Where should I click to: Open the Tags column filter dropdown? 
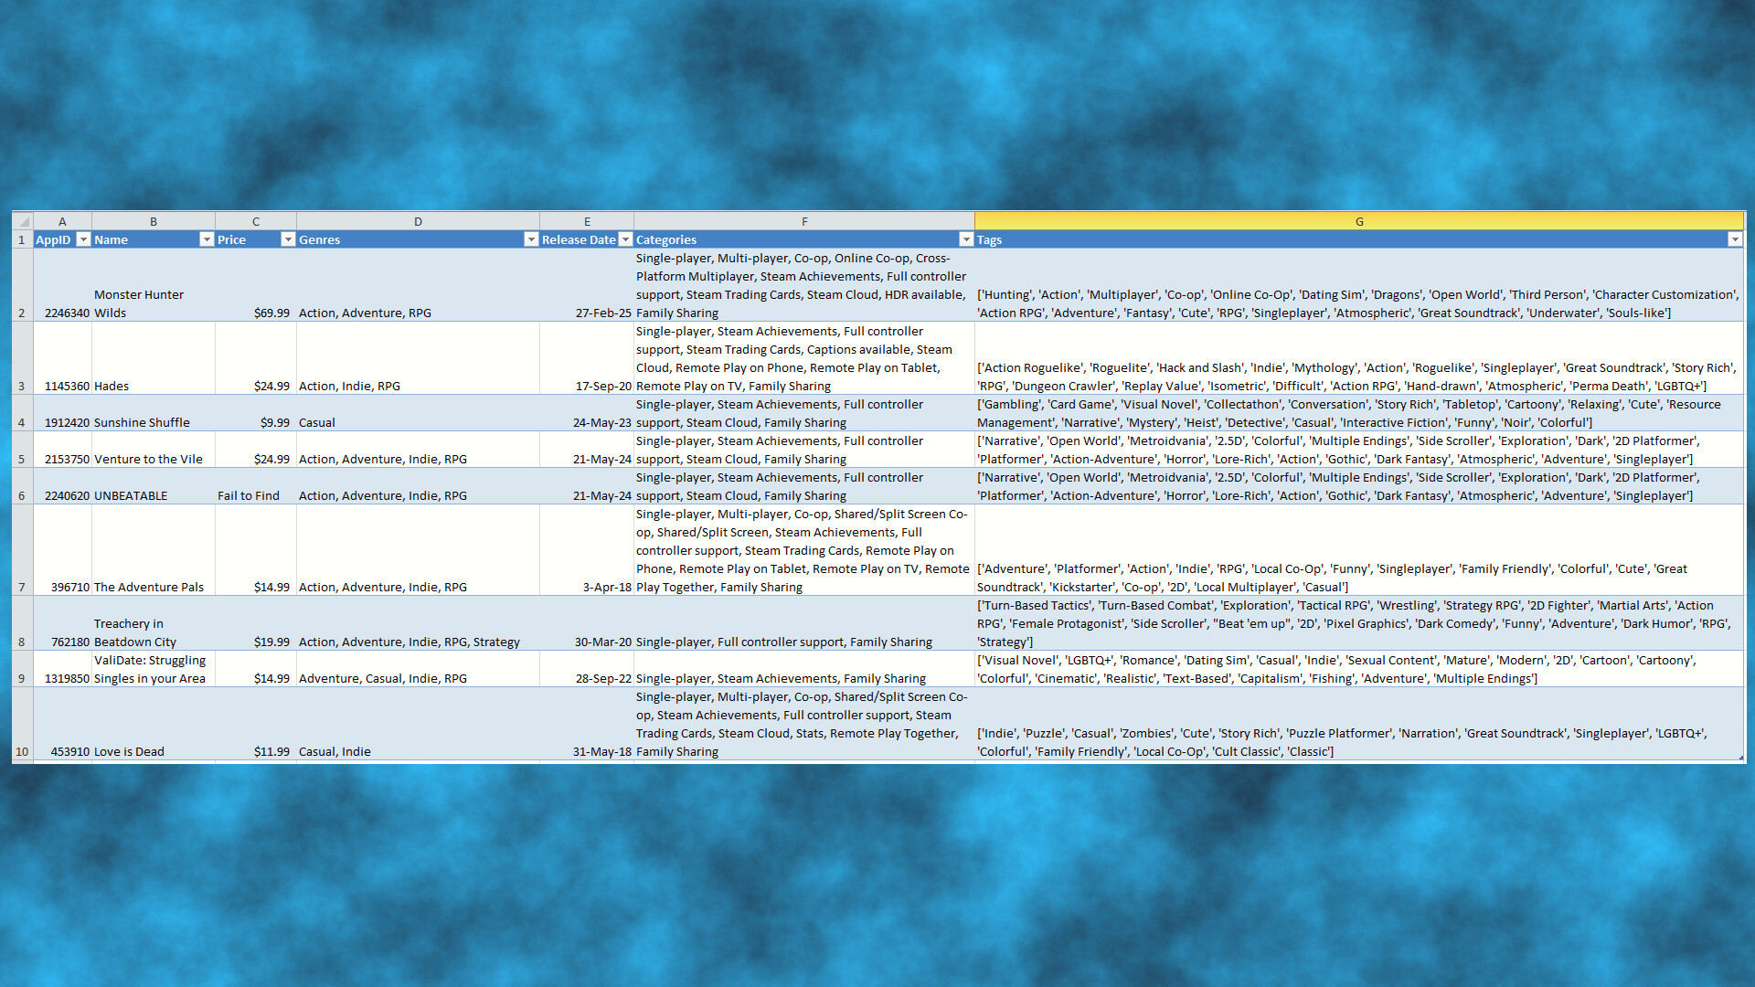pos(1734,239)
